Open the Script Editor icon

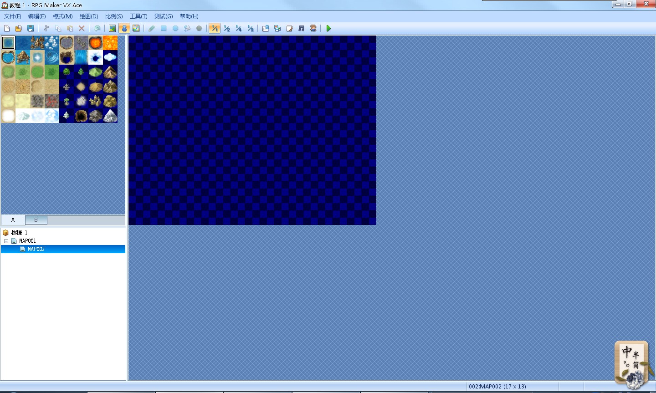289,28
